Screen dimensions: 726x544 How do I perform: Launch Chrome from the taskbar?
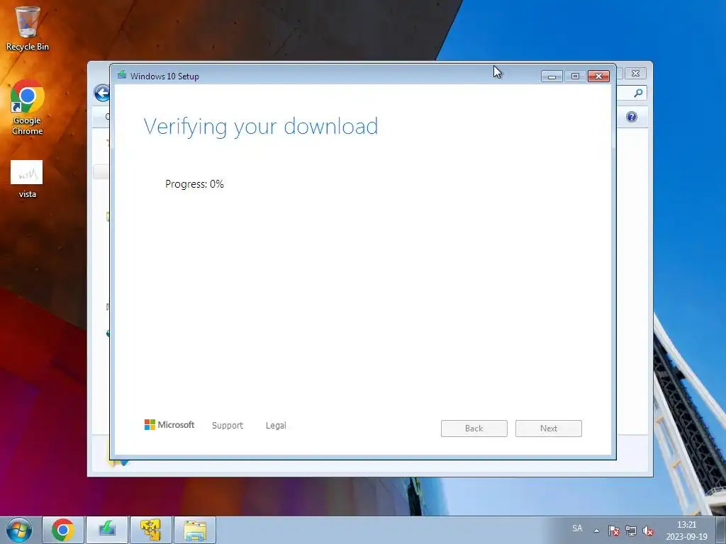point(63,530)
